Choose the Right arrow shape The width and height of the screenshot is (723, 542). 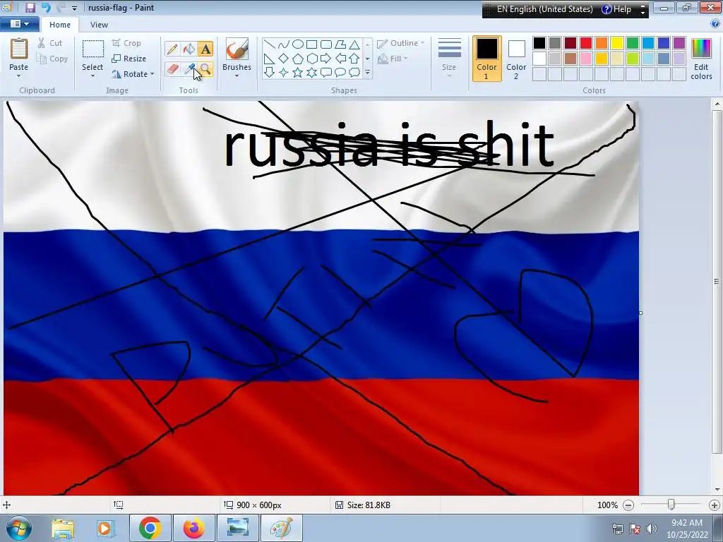click(x=326, y=59)
